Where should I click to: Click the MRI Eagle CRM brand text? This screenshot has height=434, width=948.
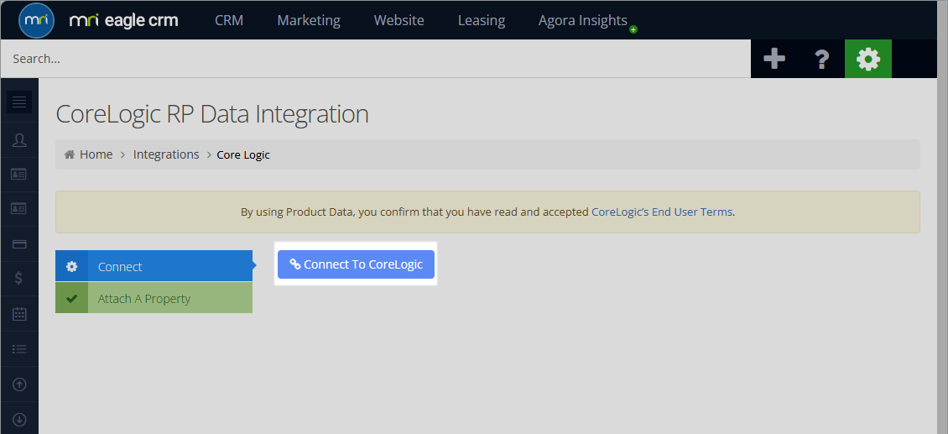124,21
